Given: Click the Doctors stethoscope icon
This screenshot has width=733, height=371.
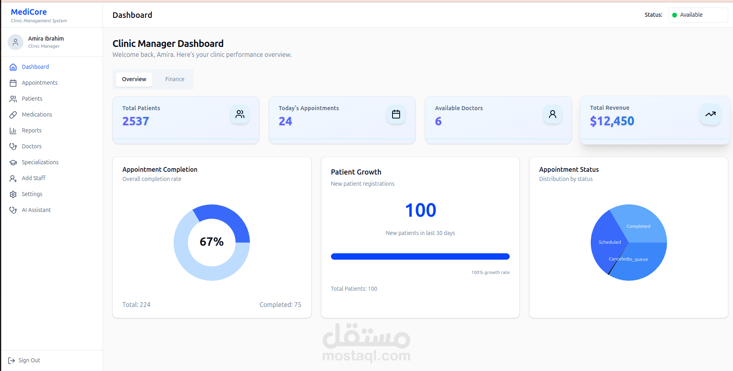Looking at the screenshot, I should click(13, 146).
